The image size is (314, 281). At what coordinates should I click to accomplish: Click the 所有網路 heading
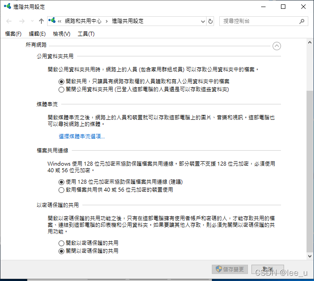click(36, 44)
